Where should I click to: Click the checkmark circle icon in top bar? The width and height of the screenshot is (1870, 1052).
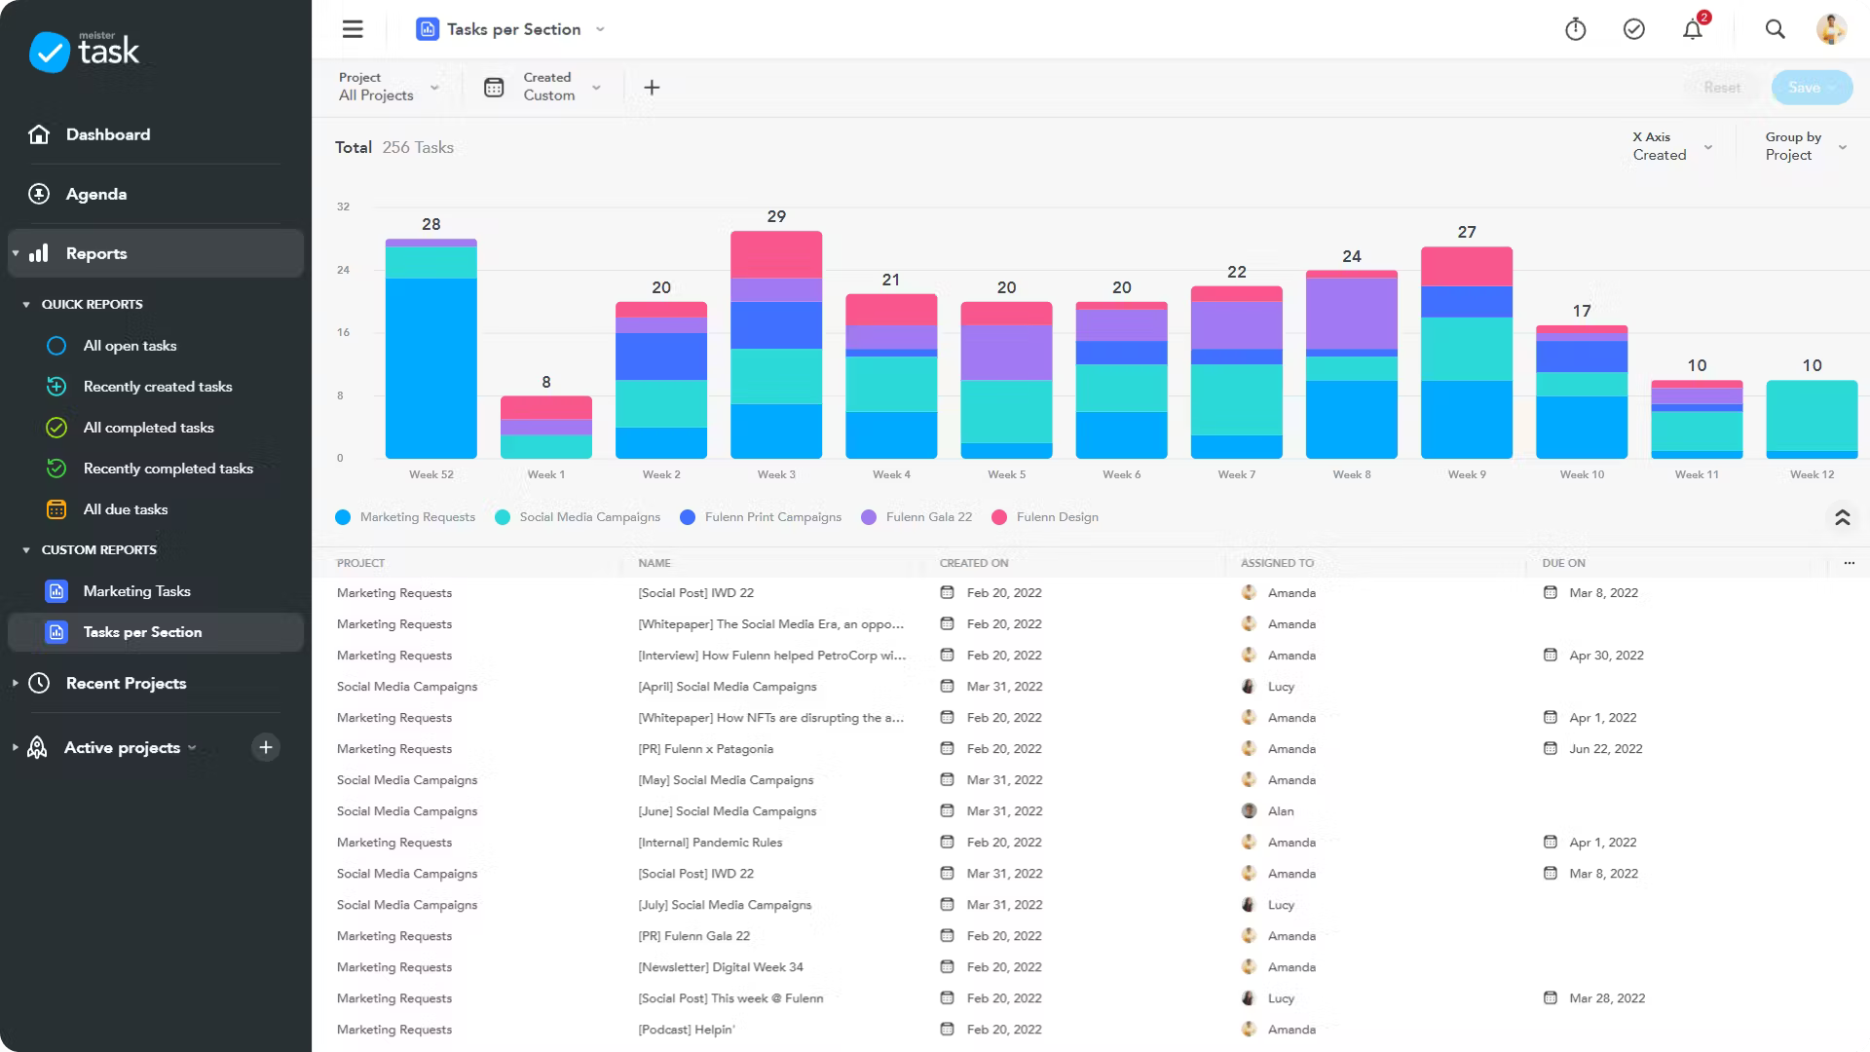[x=1634, y=29]
